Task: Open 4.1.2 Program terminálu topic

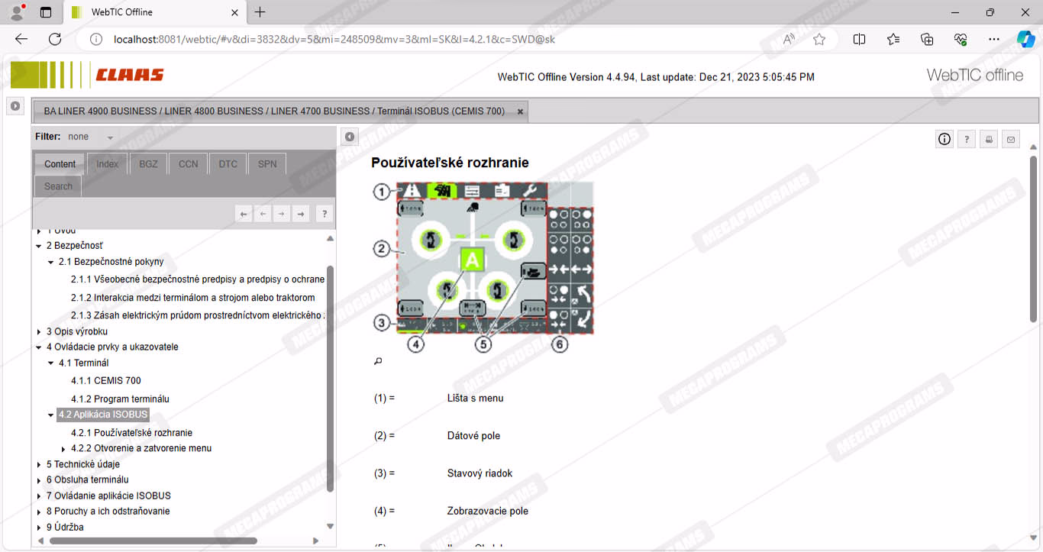Action: (x=120, y=399)
